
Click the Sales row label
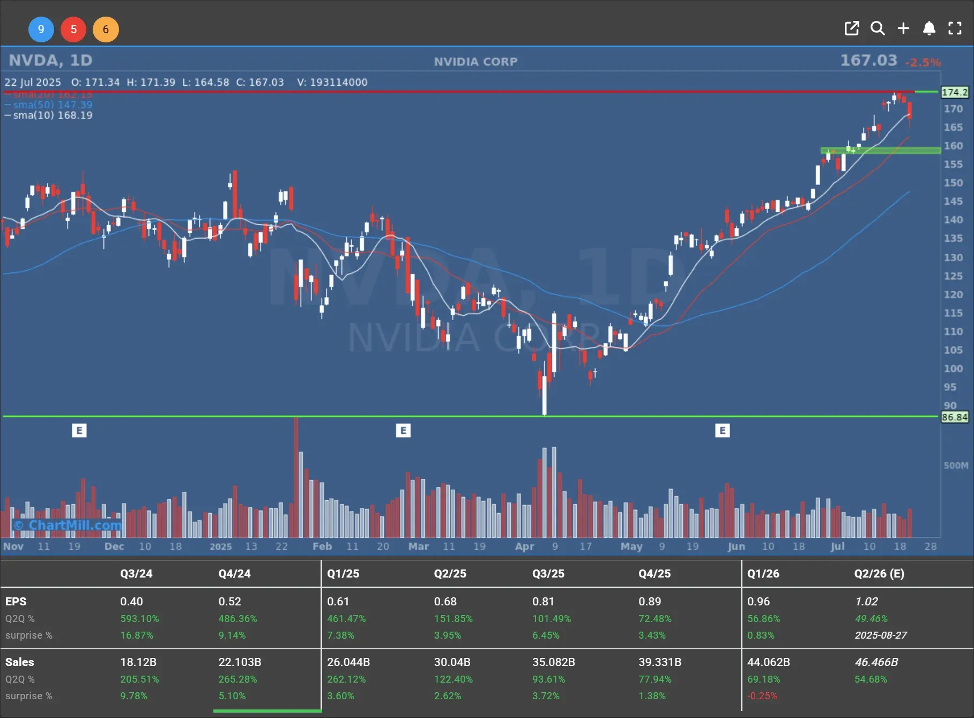coord(19,662)
